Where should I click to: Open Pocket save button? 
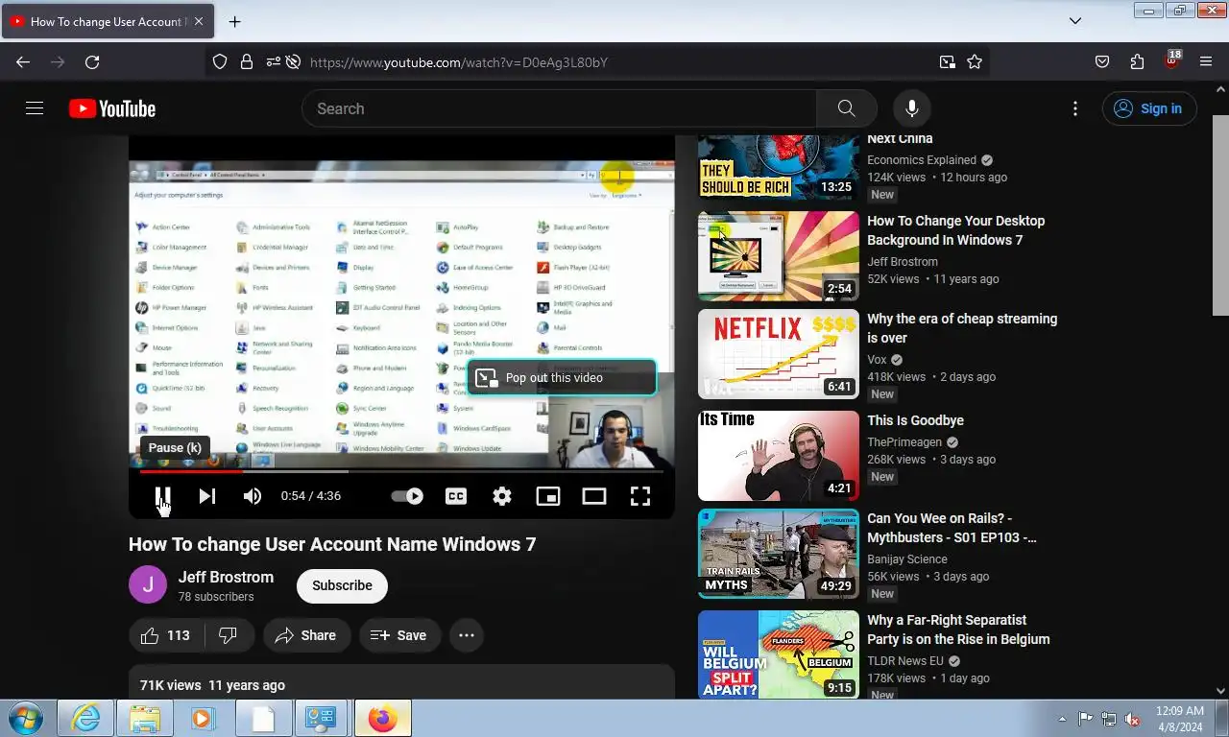[1102, 61]
